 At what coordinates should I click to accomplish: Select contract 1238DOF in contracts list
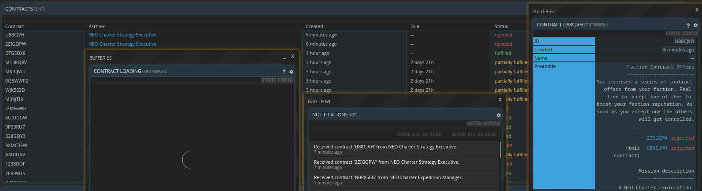(15, 164)
